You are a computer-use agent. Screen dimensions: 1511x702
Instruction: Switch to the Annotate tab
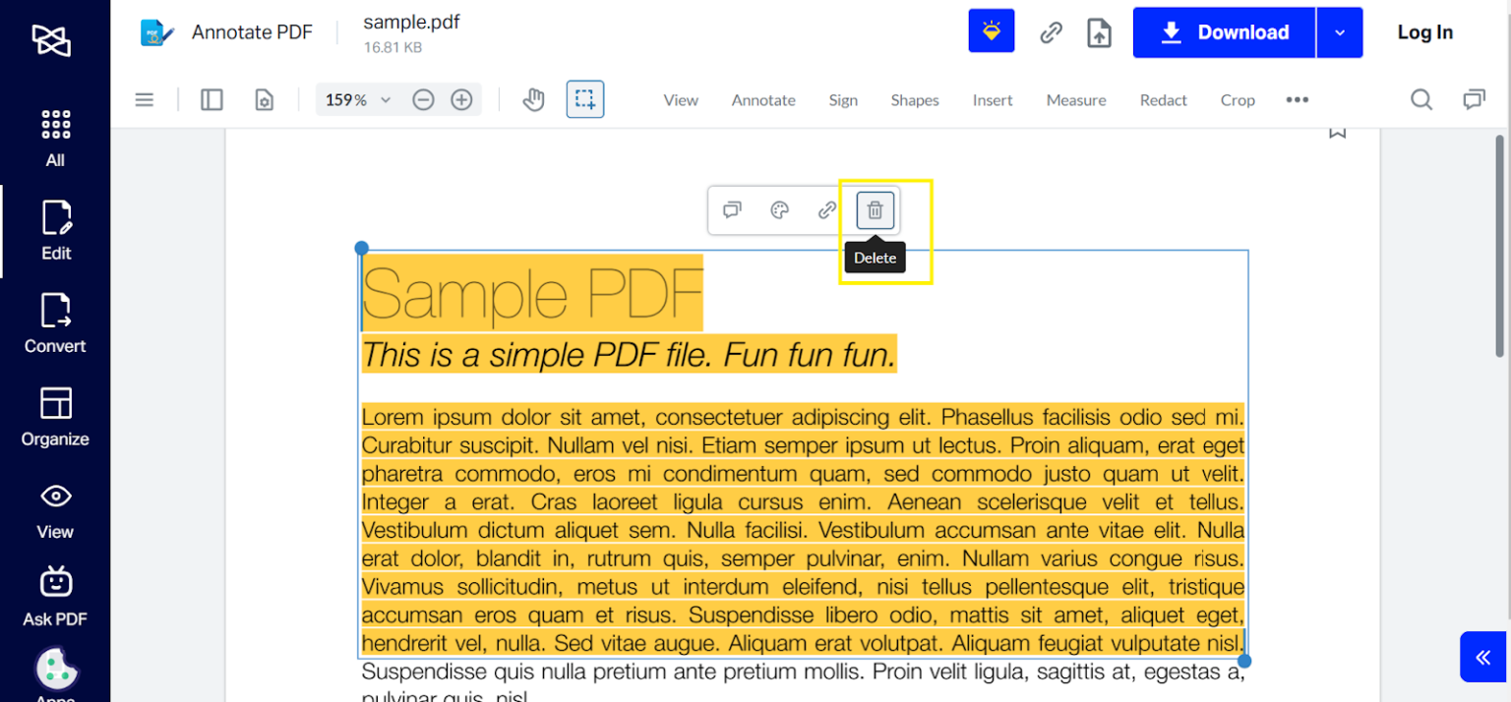click(763, 99)
